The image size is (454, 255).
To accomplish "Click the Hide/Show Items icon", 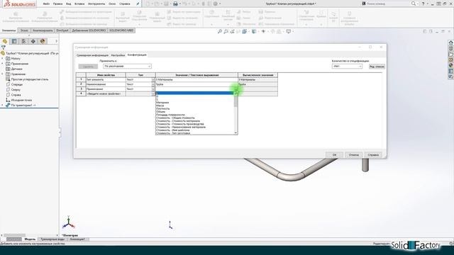I will (263, 31).
